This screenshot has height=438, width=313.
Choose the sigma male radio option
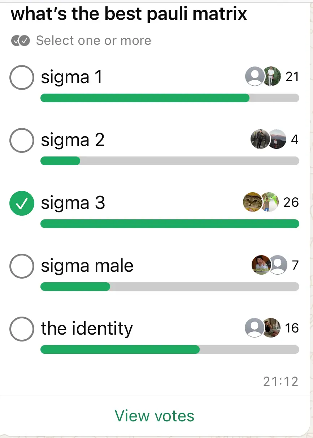click(22, 266)
